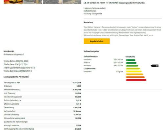Screen dimensions: 164x130
Task: Click the 'Vertragslaufzeit' table row
Action: [42, 111]
